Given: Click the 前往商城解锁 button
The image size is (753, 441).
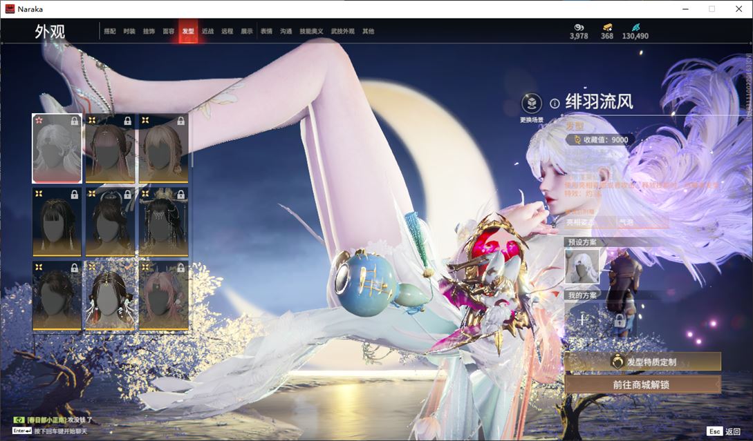Looking at the screenshot, I should tap(642, 384).
